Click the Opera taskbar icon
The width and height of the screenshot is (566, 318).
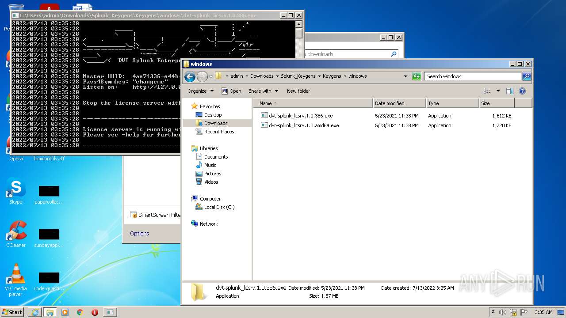(95, 312)
